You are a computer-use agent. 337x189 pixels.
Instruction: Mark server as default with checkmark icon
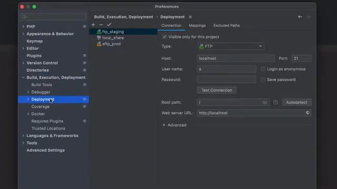[x=109, y=25]
